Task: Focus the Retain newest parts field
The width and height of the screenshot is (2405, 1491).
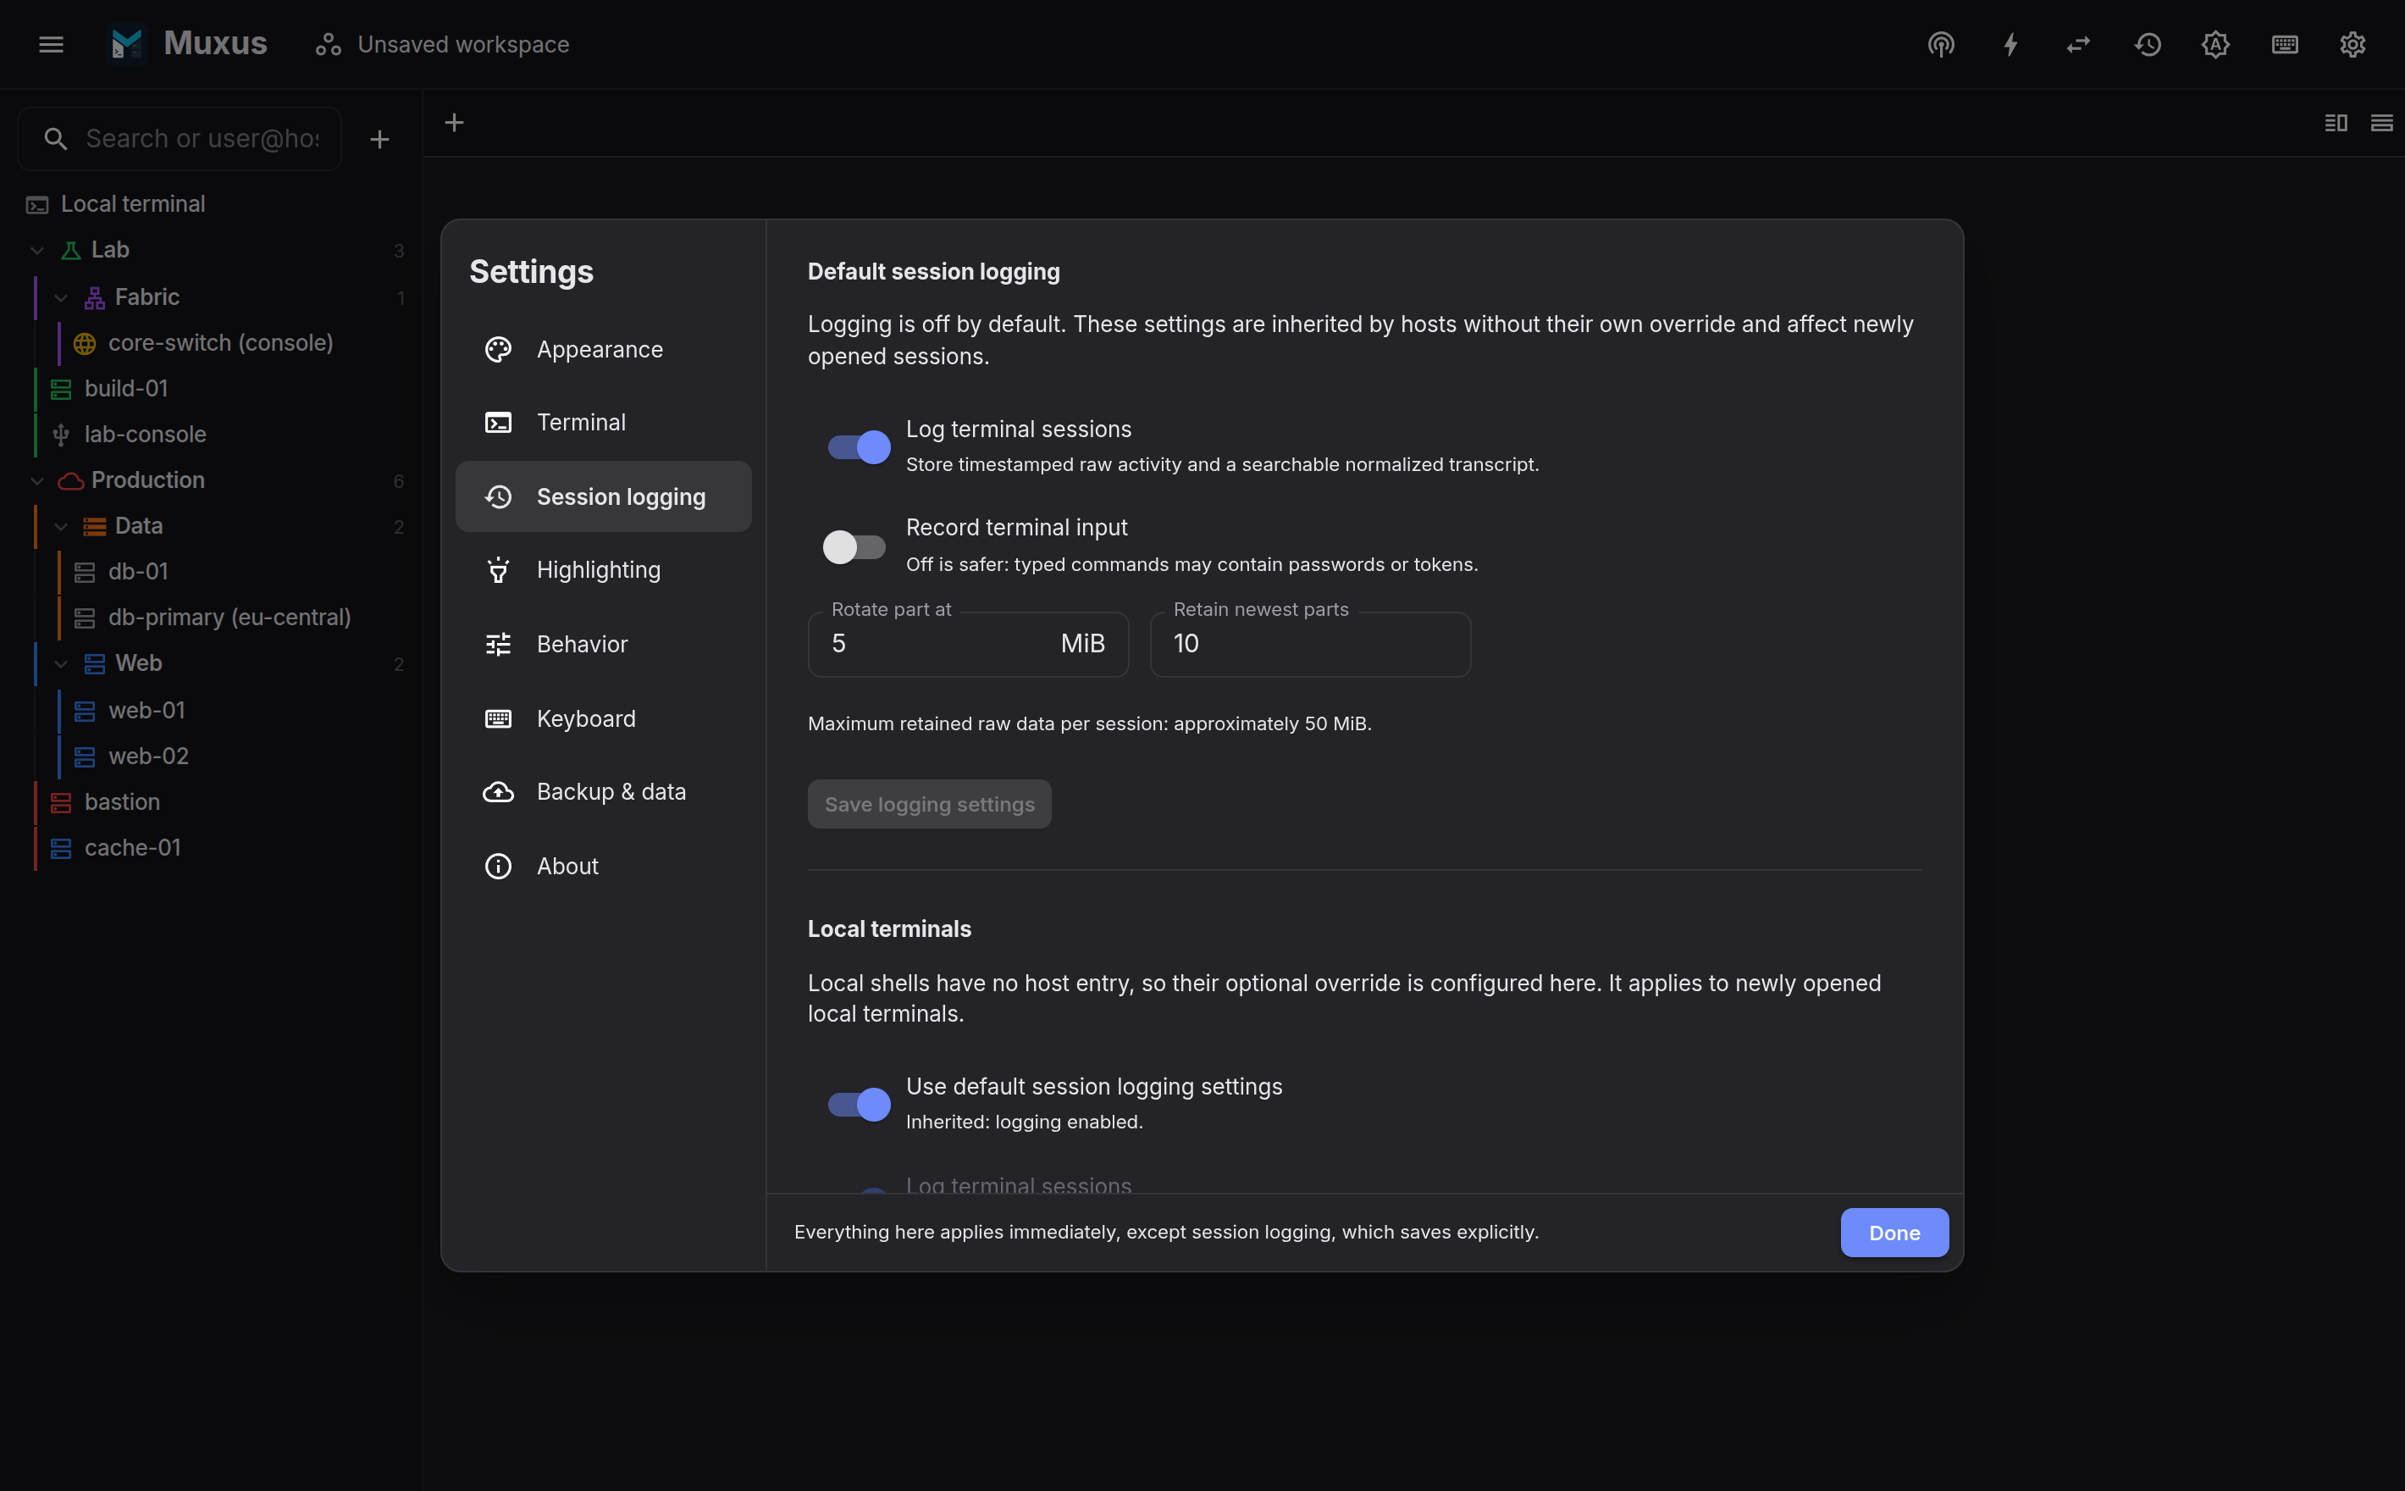Action: pyautogui.click(x=1309, y=644)
